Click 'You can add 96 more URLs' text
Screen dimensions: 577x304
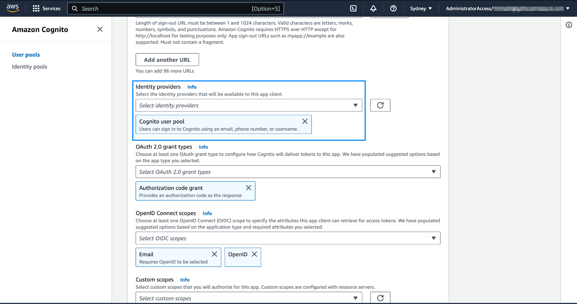(x=165, y=71)
